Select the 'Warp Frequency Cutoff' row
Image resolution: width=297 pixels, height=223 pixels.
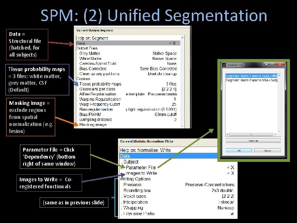point(128,104)
